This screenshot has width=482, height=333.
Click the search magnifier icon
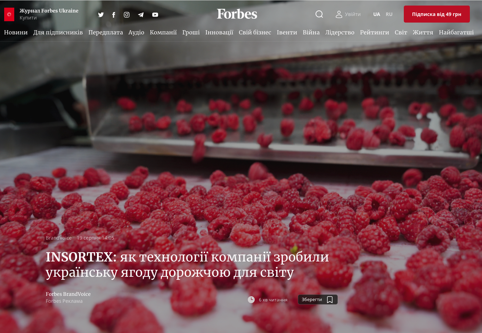click(x=319, y=14)
